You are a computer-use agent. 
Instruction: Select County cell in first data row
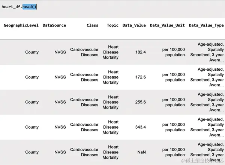point(32,52)
